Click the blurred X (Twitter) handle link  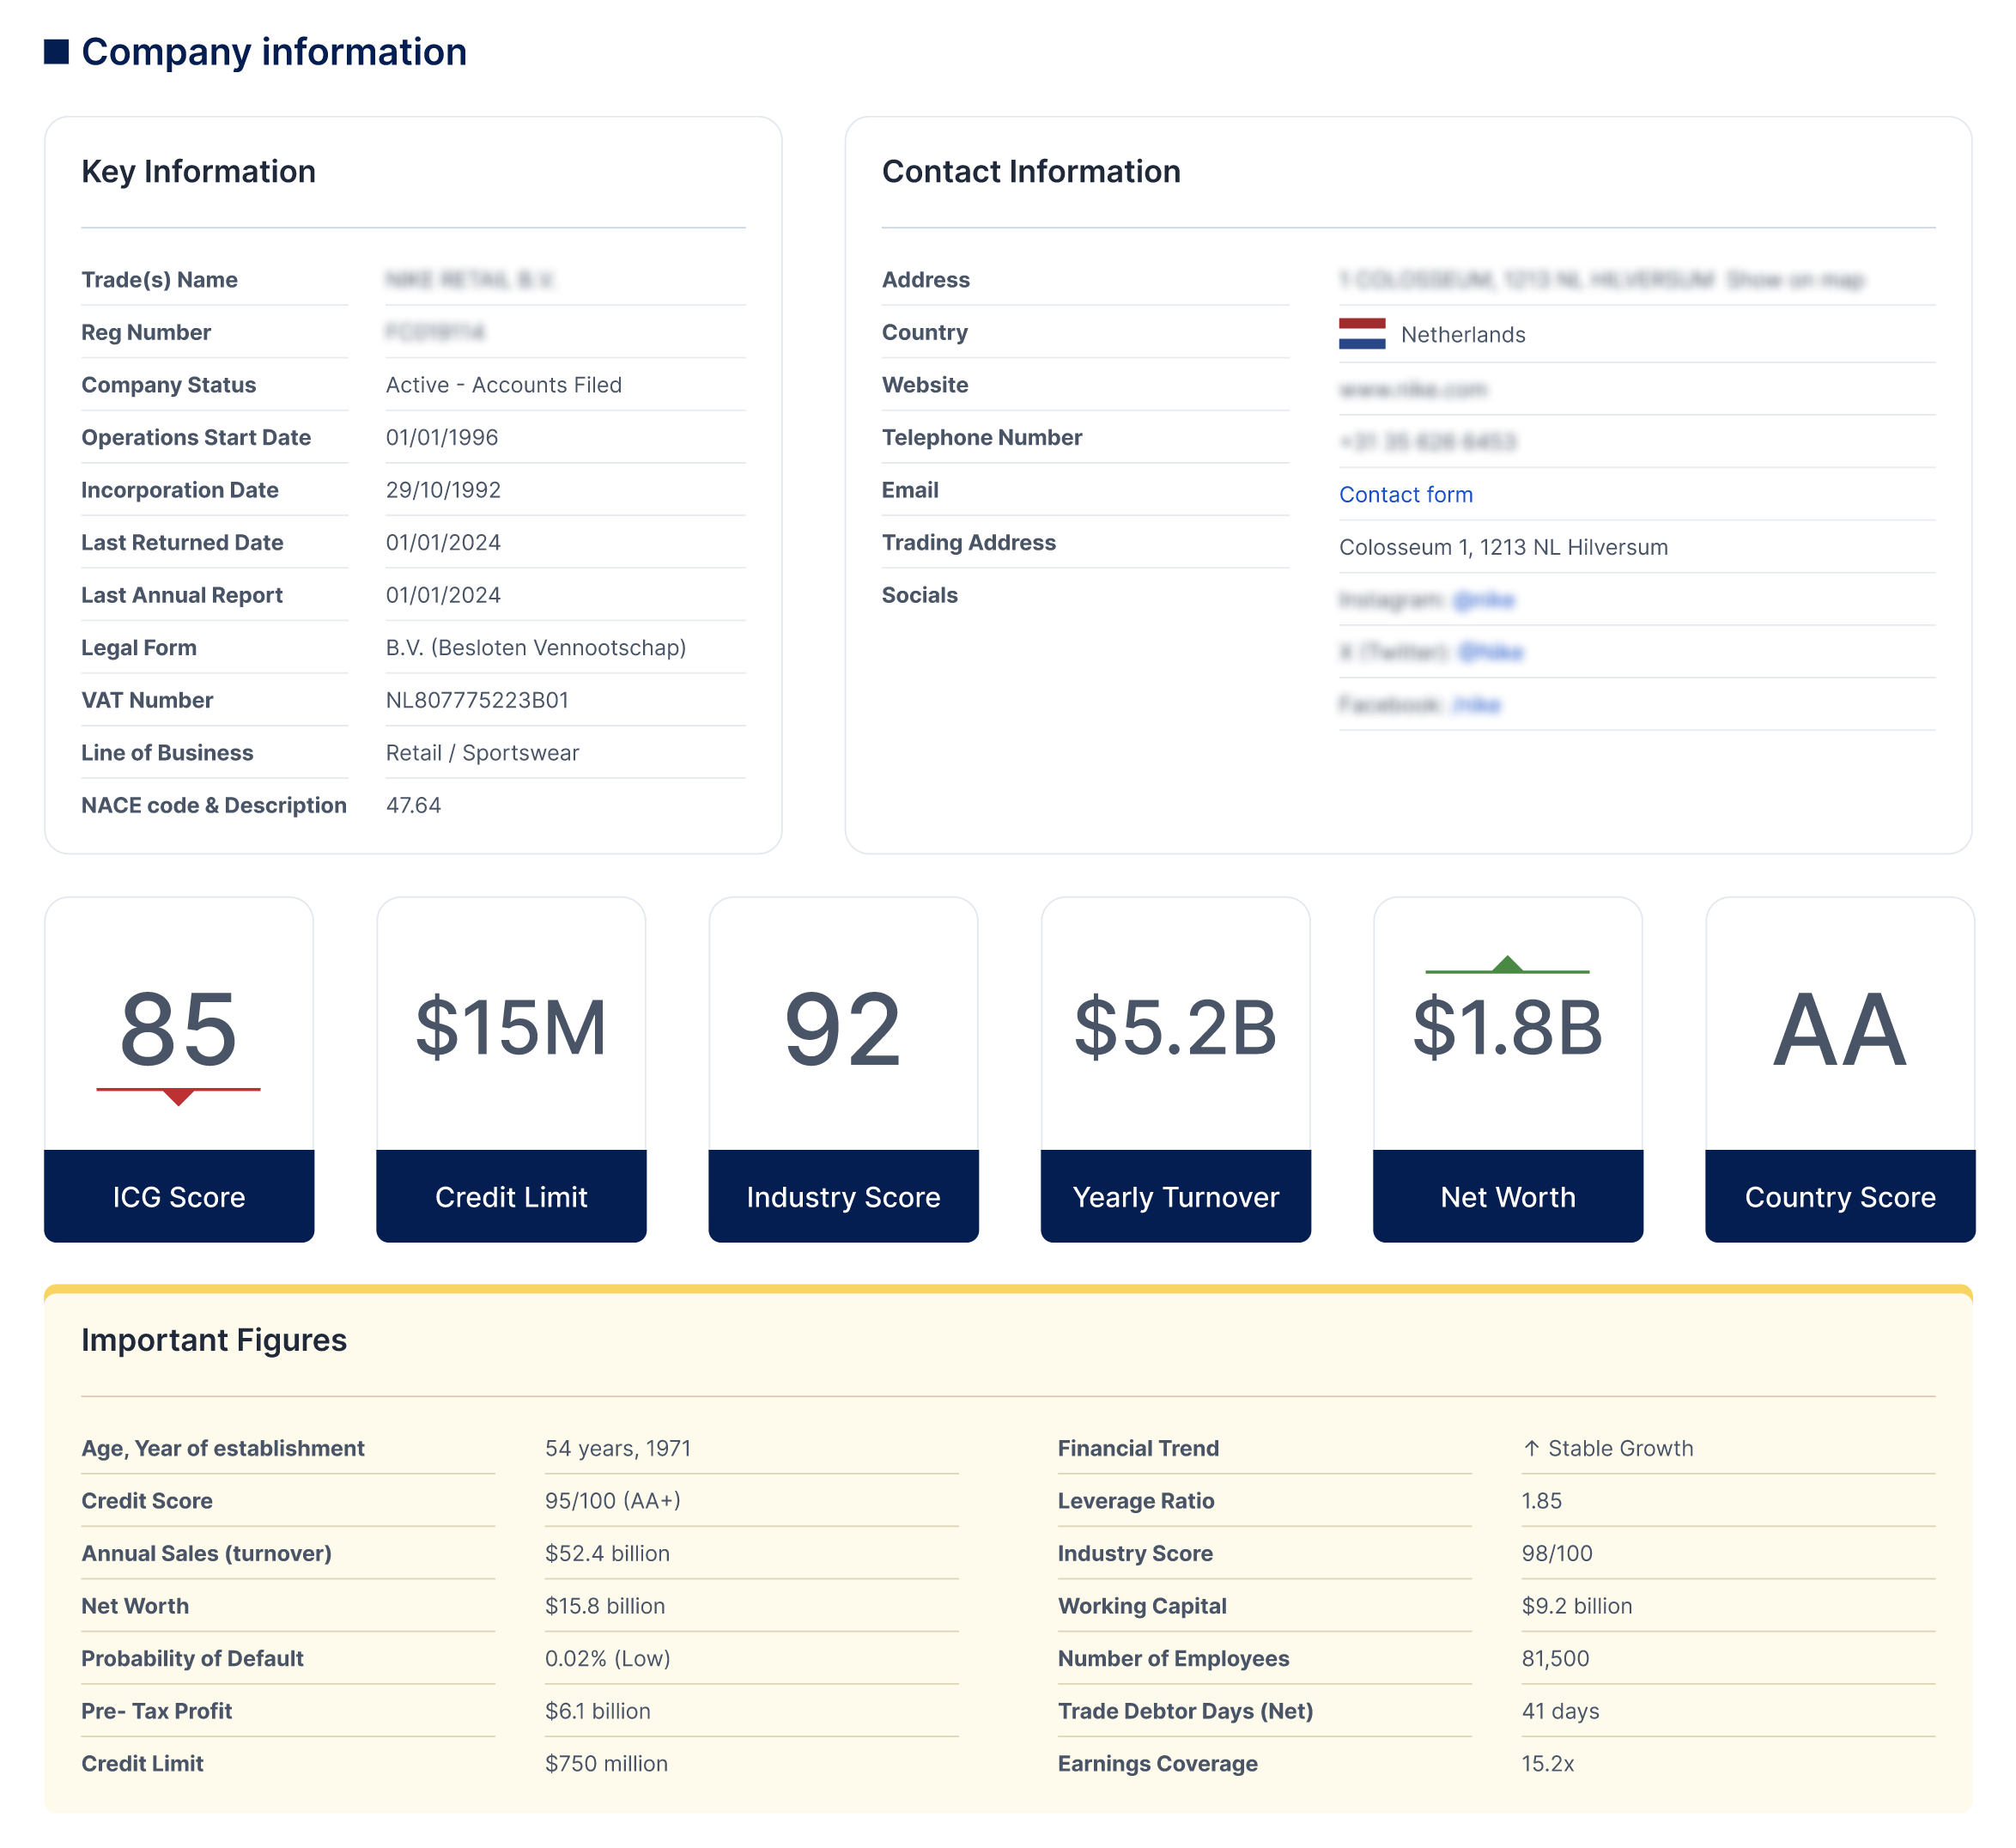click(1490, 653)
